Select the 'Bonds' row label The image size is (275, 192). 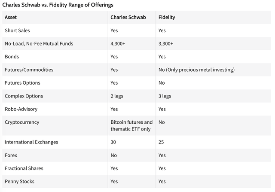12,57
